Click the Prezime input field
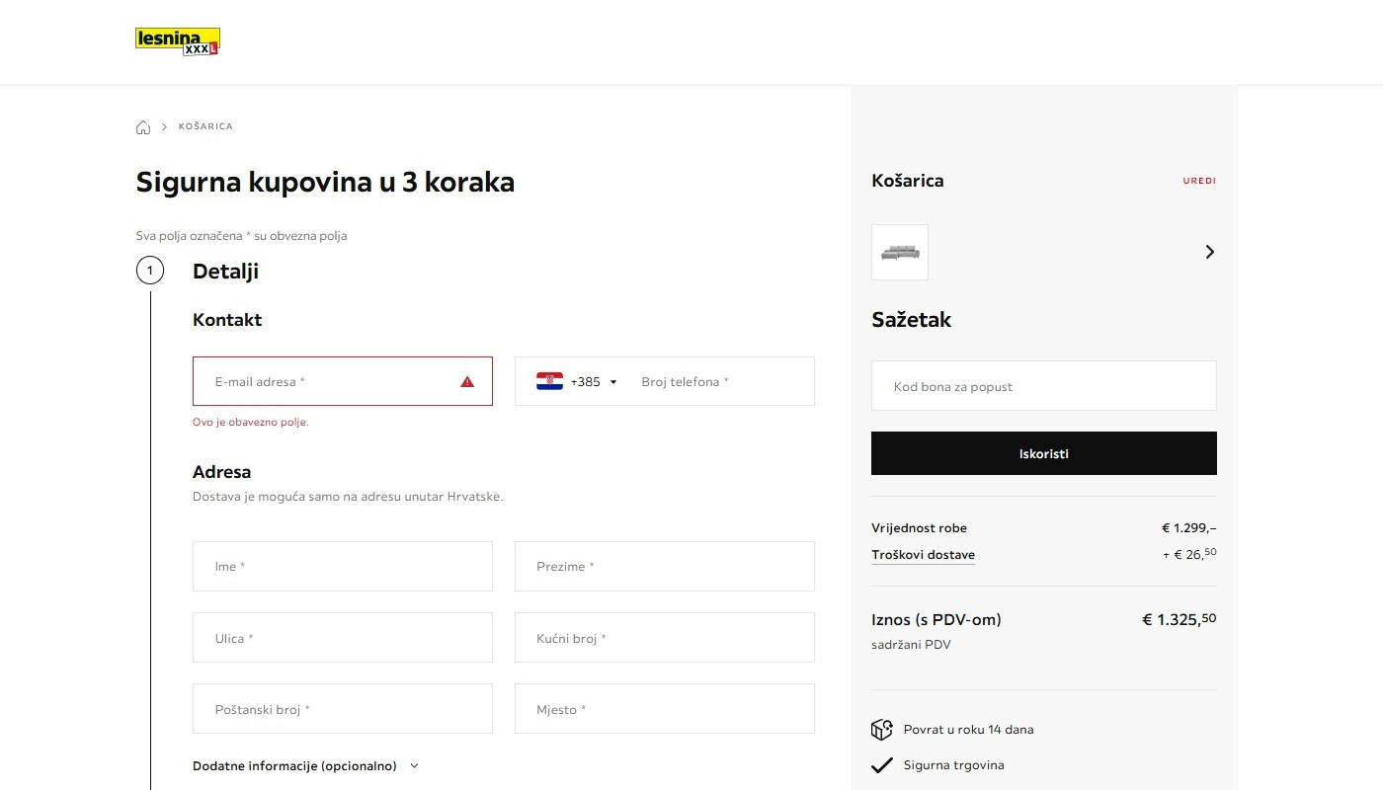The image size is (1383, 790). coord(665,567)
